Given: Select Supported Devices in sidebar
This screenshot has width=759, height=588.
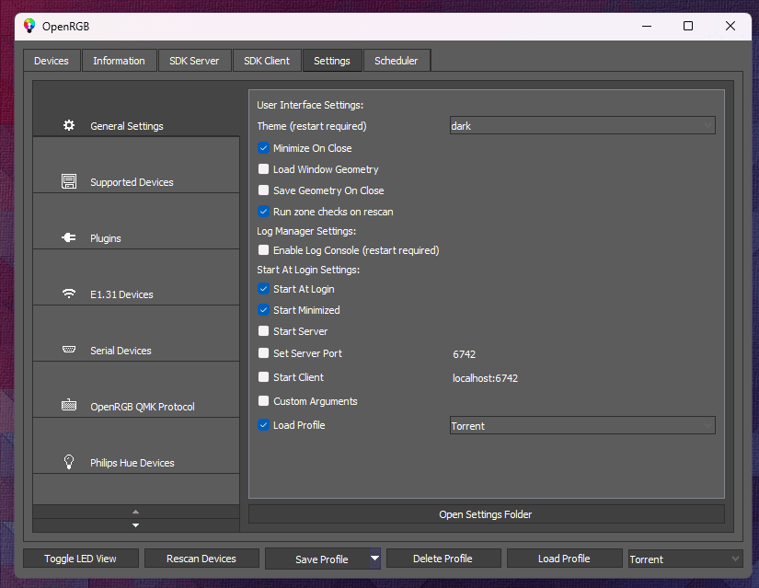Looking at the screenshot, I should click(136, 165).
